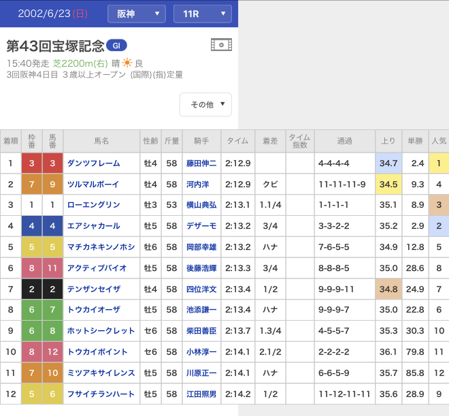449x416 pixels.
Task: Open horse link ダンツフレーム
Action: [93, 163]
